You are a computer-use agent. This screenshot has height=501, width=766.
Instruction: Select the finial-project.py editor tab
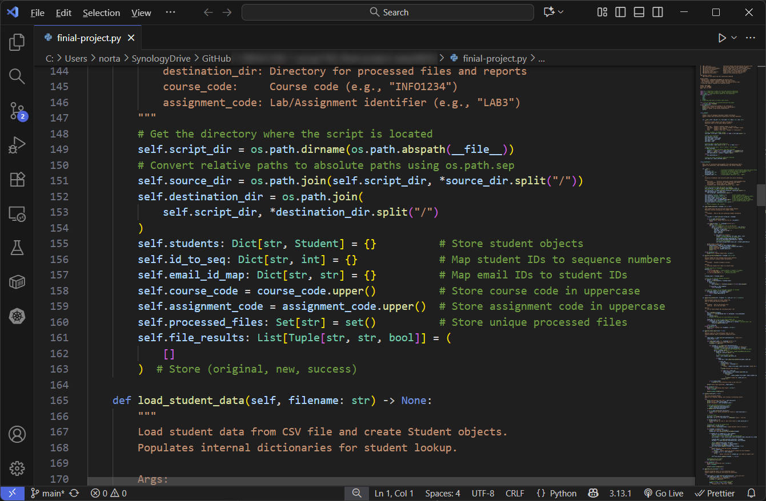pyautogui.click(x=89, y=37)
